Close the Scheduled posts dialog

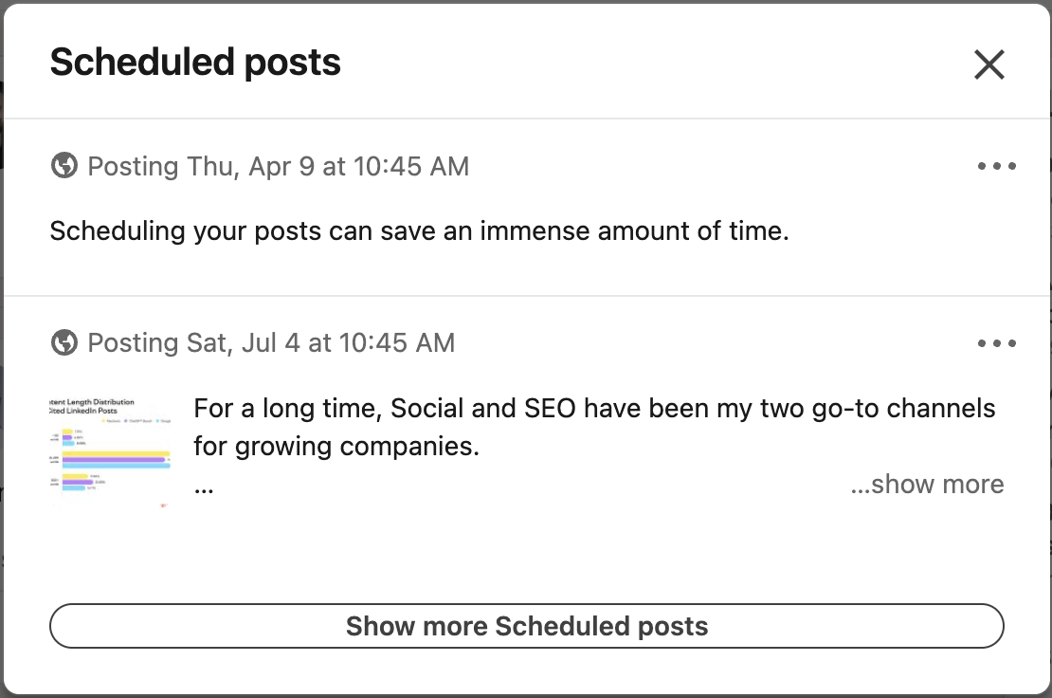(989, 64)
